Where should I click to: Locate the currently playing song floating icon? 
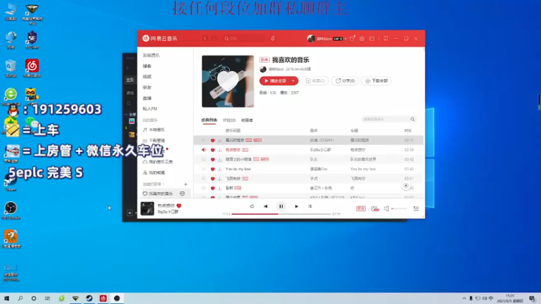(x=406, y=186)
